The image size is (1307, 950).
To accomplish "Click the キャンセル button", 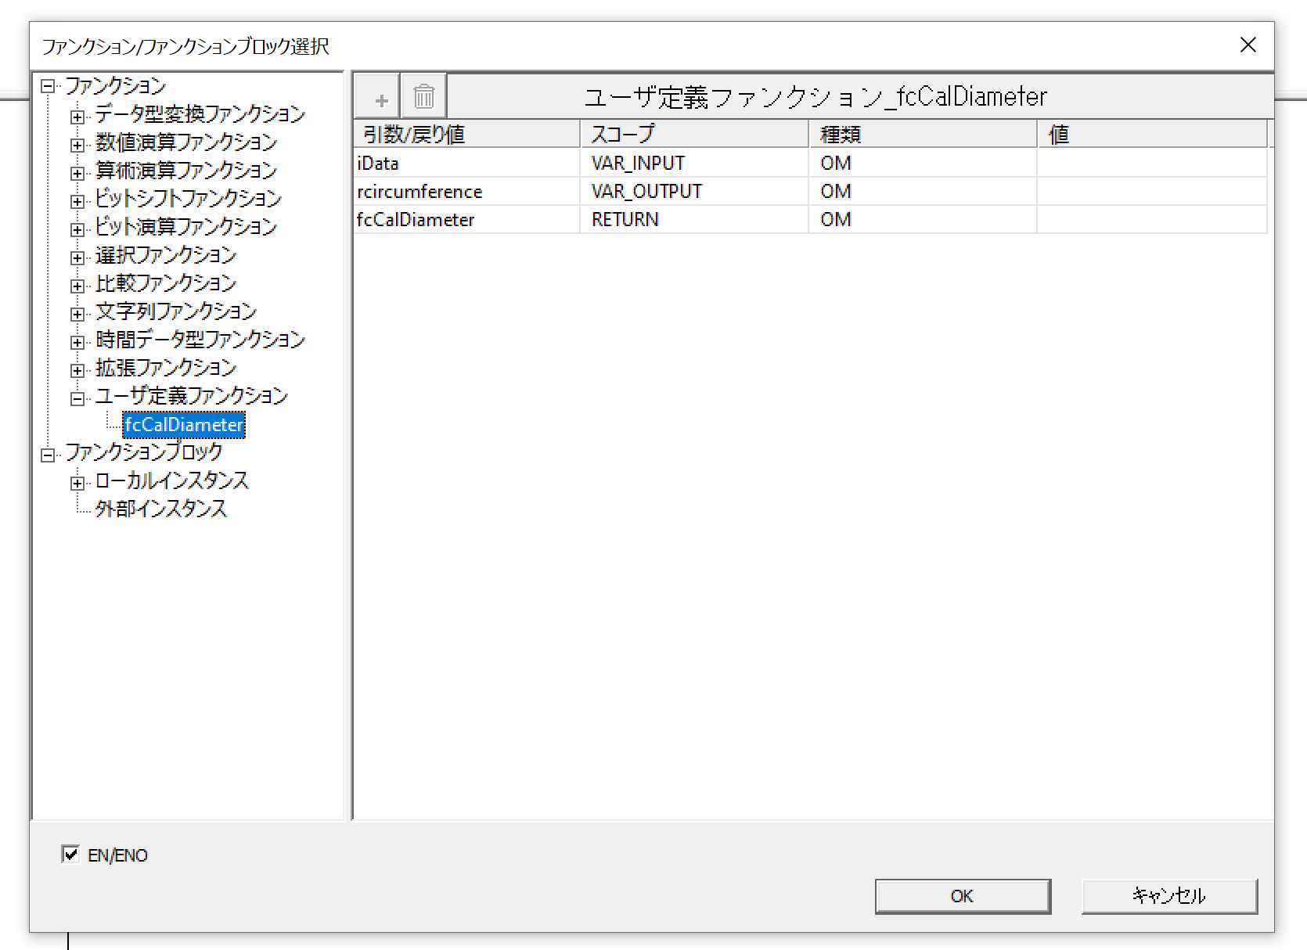I will click(x=1168, y=896).
